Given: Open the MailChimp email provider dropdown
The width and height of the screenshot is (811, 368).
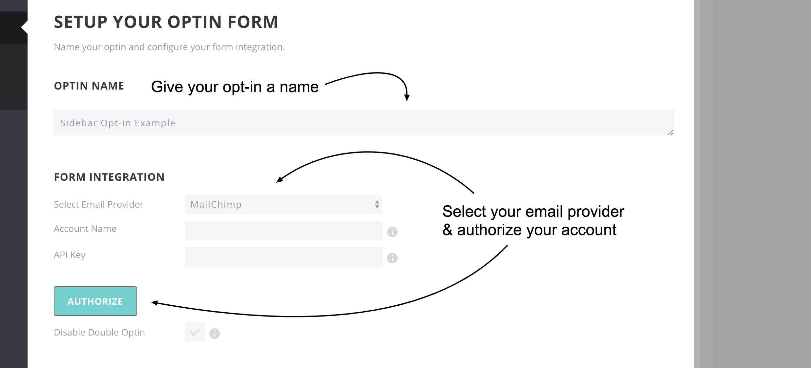Looking at the screenshot, I should click(283, 204).
